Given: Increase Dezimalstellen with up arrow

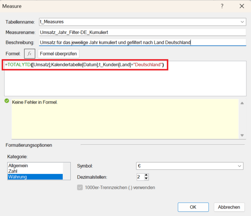Looking at the screenshot, I should click(x=146, y=175).
